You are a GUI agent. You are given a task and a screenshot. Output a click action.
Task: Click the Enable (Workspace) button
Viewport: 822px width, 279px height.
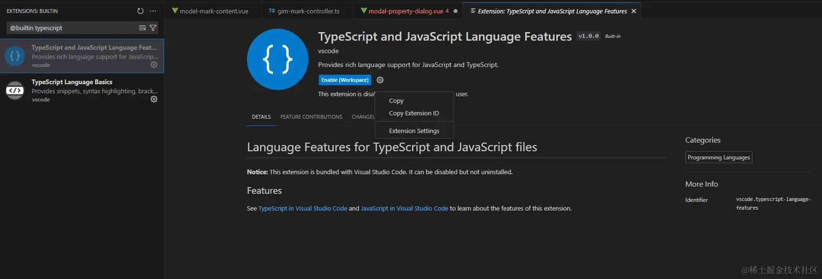click(345, 80)
